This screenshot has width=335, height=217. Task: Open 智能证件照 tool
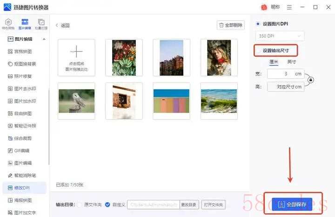click(x=22, y=126)
